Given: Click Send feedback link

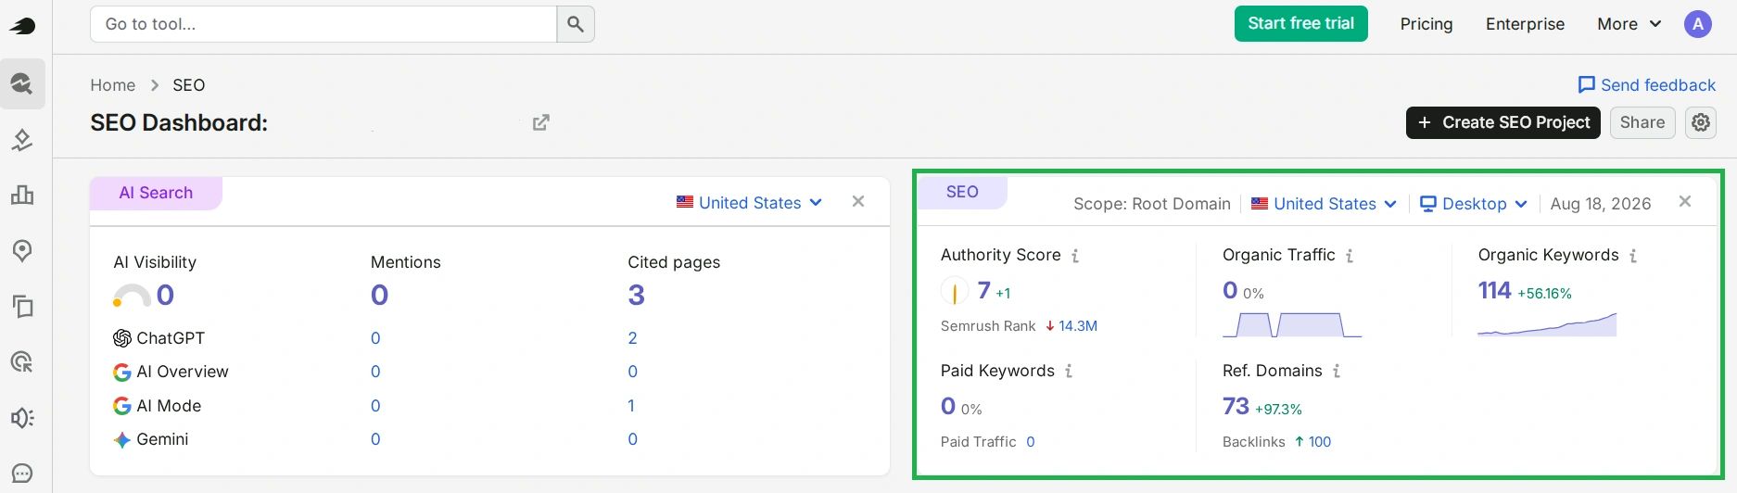Looking at the screenshot, I should point(1647,85).
